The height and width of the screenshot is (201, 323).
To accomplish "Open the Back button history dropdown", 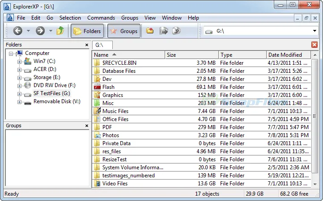I will point(29,31).
